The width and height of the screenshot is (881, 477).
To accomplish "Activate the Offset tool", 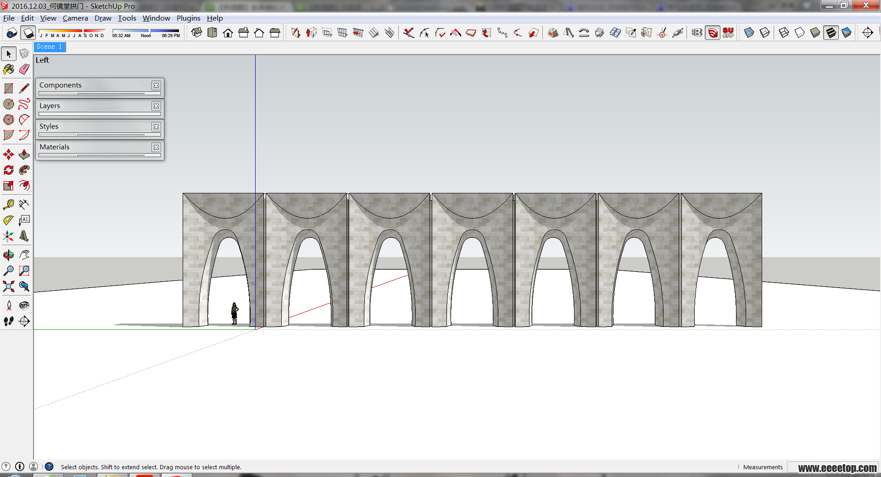I will [24, 186].
